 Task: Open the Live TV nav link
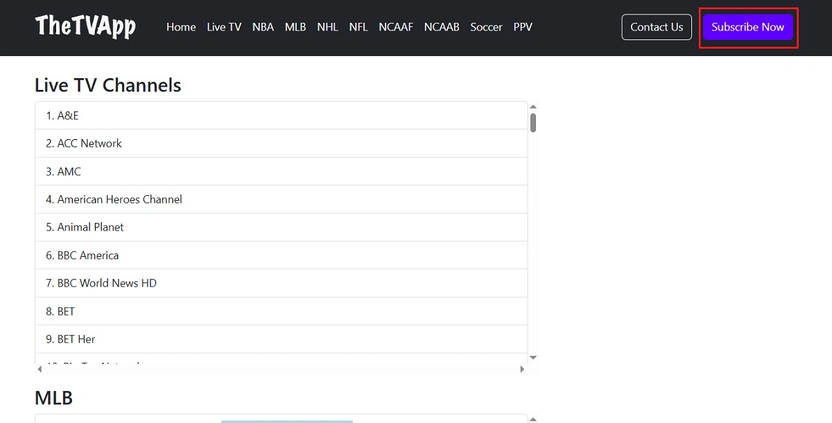tap(224, 27)
